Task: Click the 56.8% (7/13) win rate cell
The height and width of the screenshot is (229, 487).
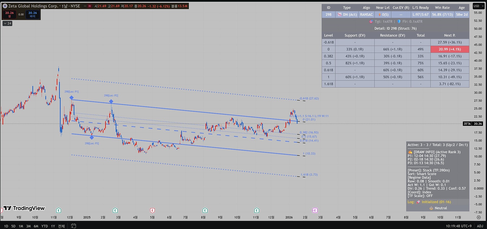Action: 442,15
